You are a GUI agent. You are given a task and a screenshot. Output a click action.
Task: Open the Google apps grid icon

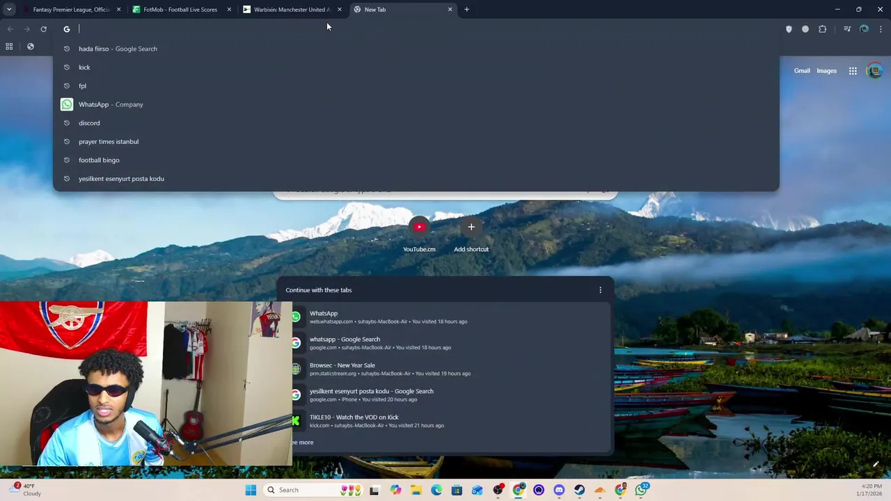click(x=853, y=71)
